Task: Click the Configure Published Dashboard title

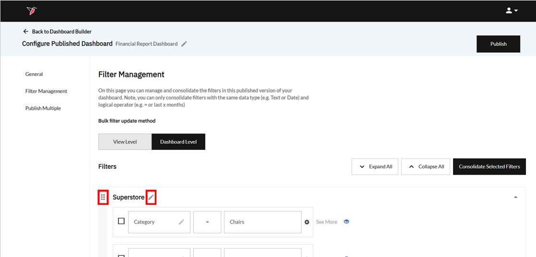Action: click(67, 44)
